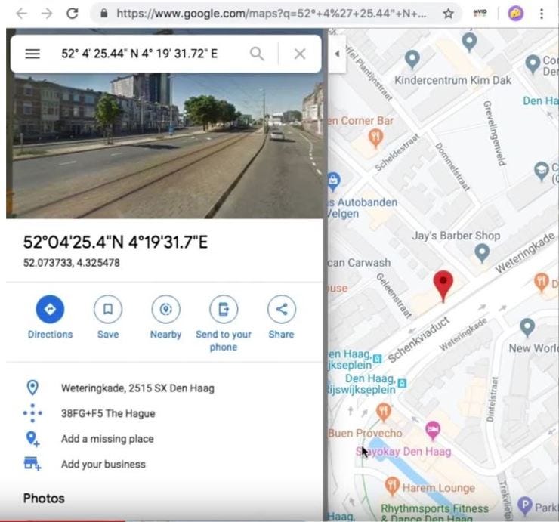Viewport: 559px width, 522px height.
Task: Click the Kindercentrum Kim Dak marker
Action: click(x=412, y=60)
